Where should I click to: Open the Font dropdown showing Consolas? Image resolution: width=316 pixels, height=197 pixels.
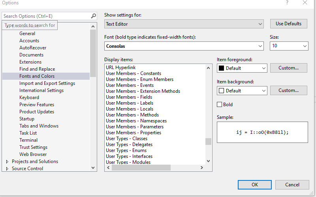184,46
